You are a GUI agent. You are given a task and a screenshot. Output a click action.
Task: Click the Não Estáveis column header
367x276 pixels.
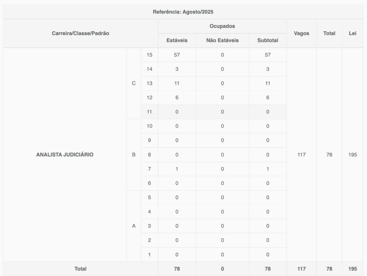(222, 40)
